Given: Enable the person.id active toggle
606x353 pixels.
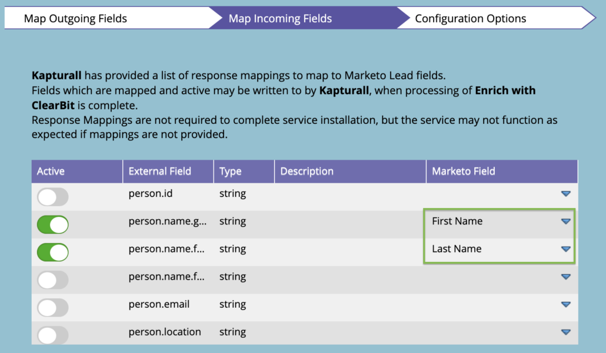Looking at the screenshot, I should [53, 197].
